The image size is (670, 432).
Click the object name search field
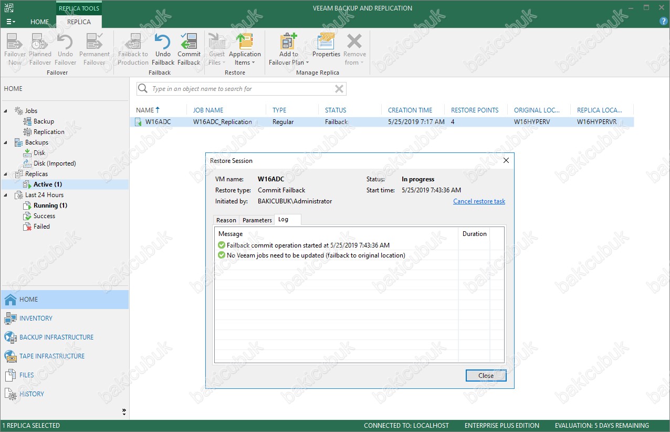coord(242,89)
